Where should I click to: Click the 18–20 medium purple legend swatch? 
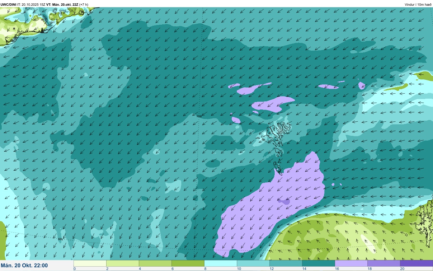pyautogui.click(x=384, y=263)
